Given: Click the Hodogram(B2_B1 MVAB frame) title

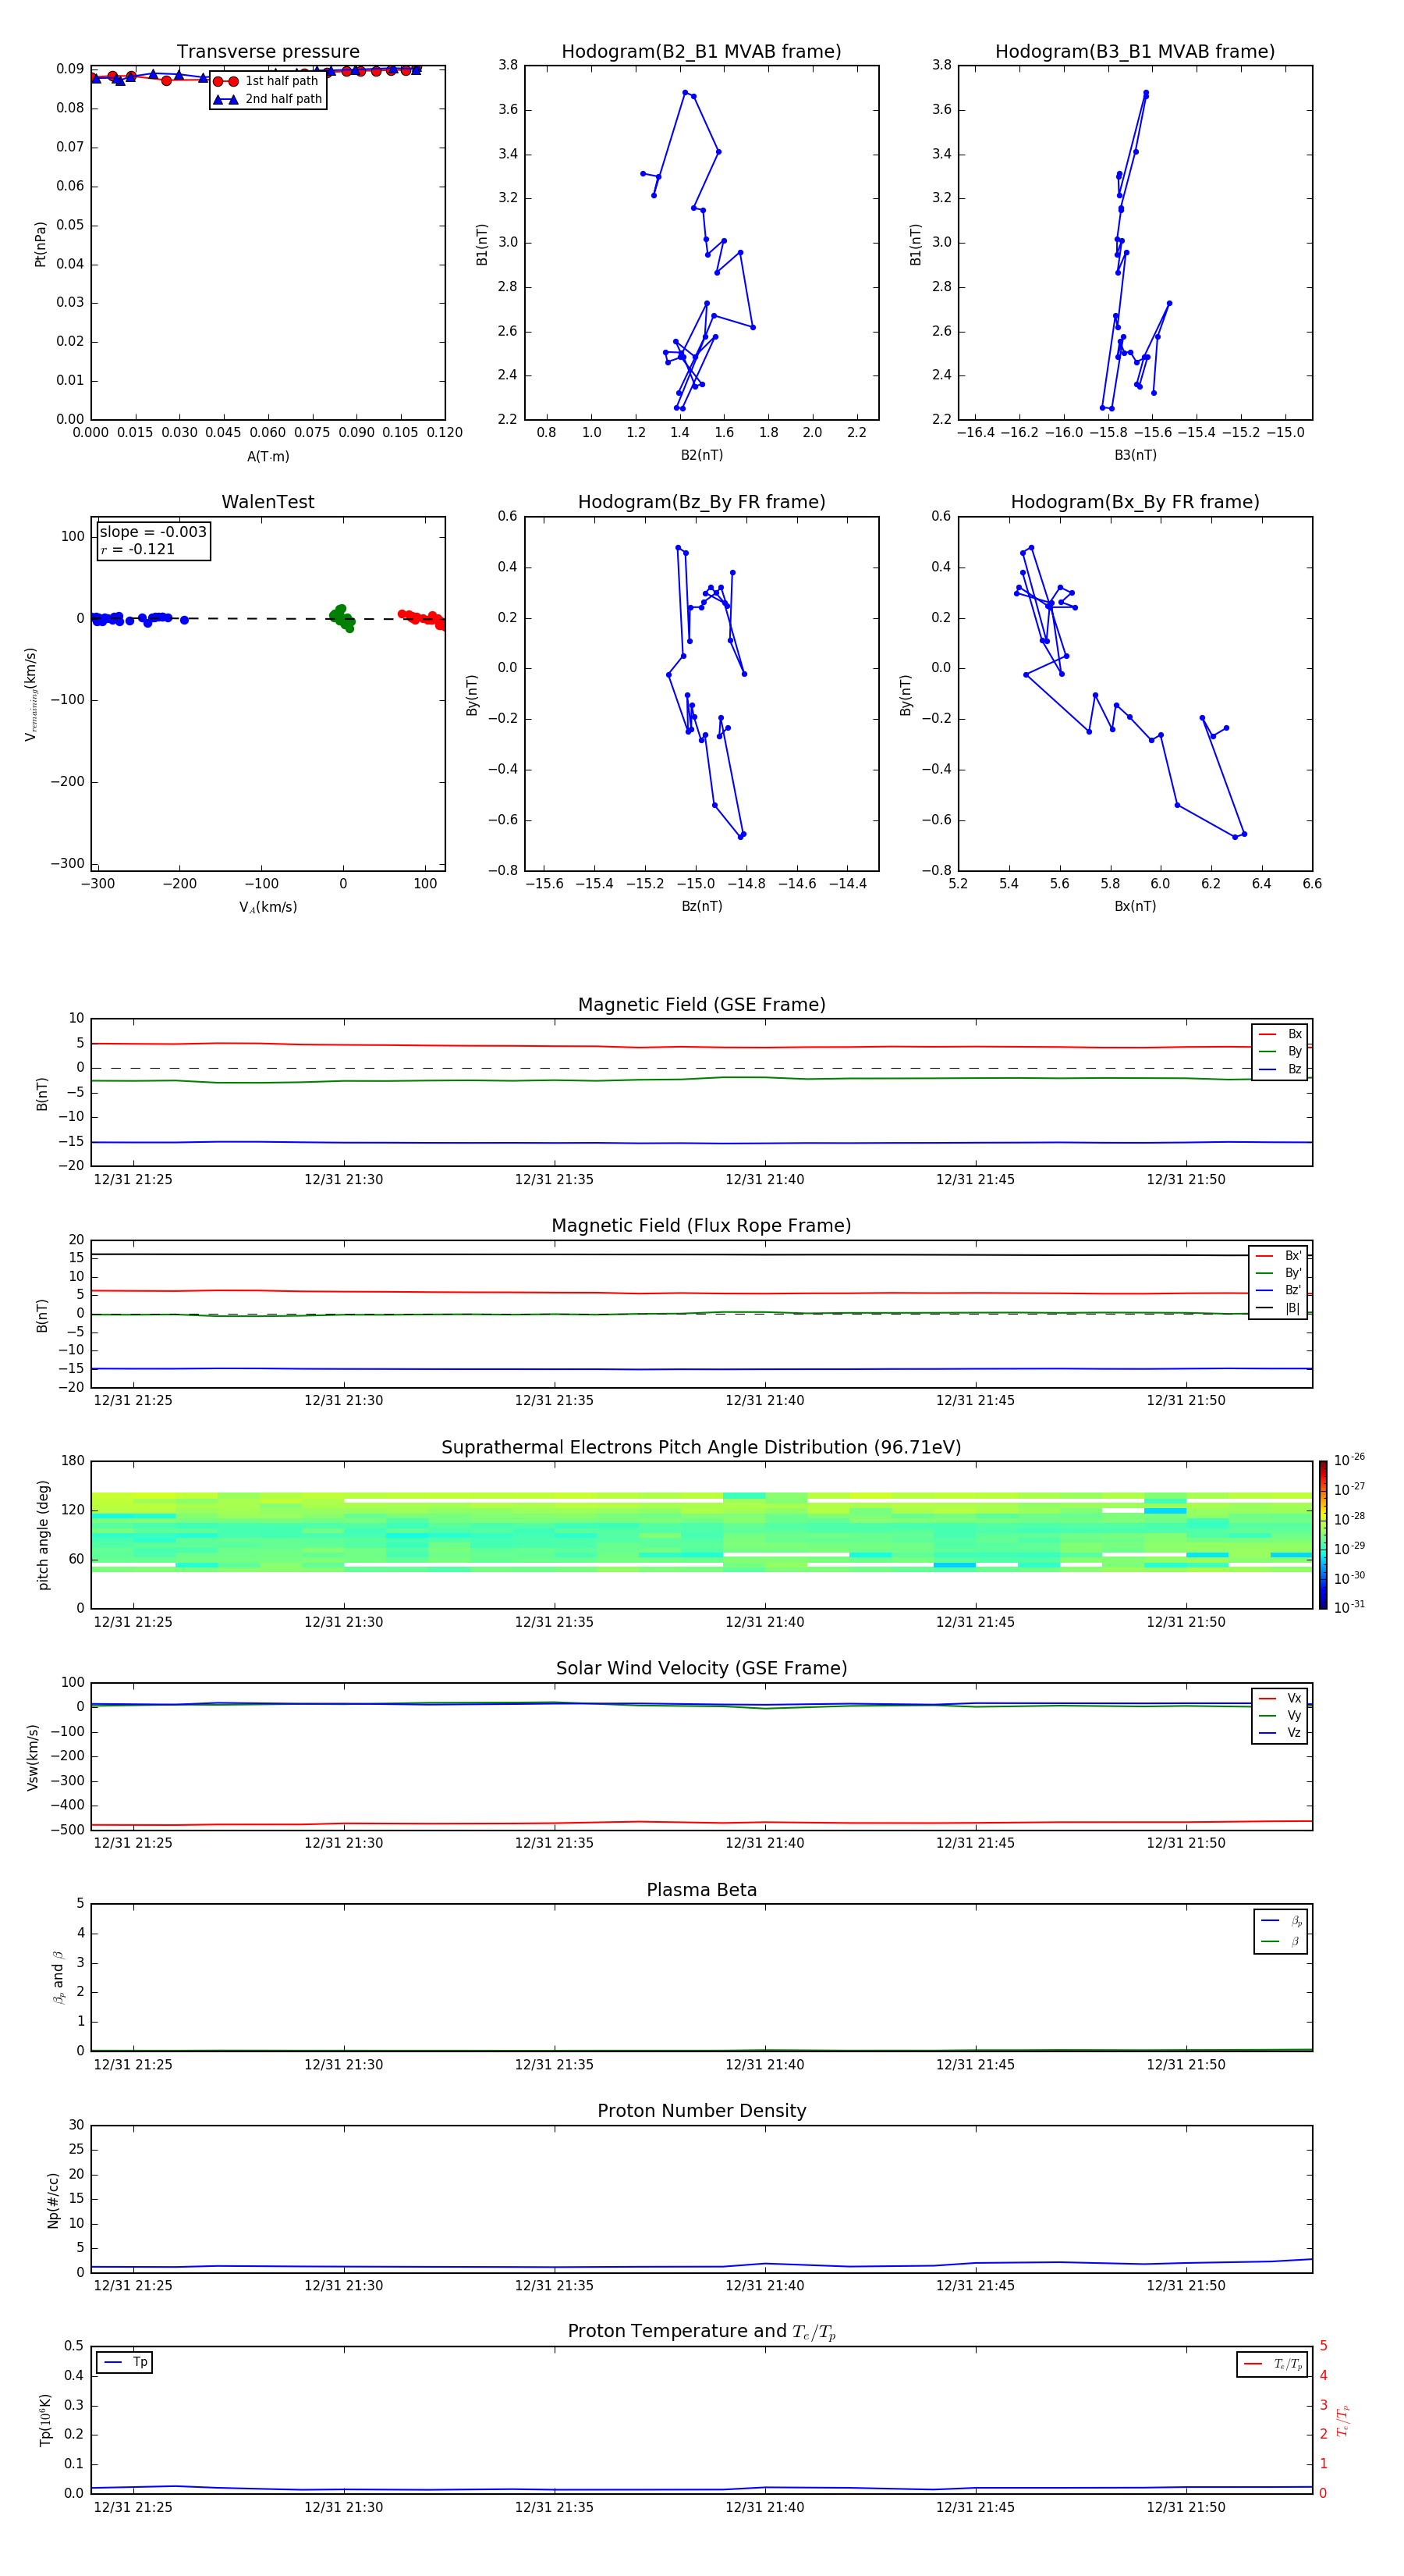Looking at the screenshot, I should 701,52.
